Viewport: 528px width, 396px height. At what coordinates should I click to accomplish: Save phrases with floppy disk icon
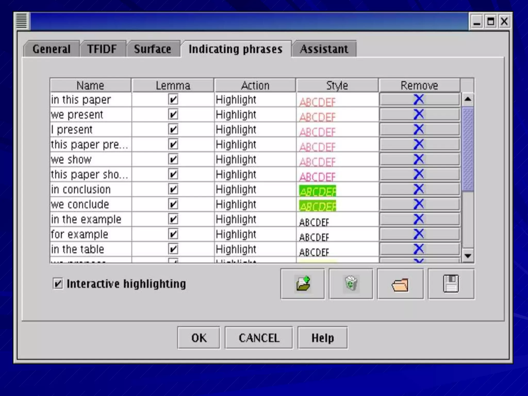pyautogui.click(x=451, y=284)
